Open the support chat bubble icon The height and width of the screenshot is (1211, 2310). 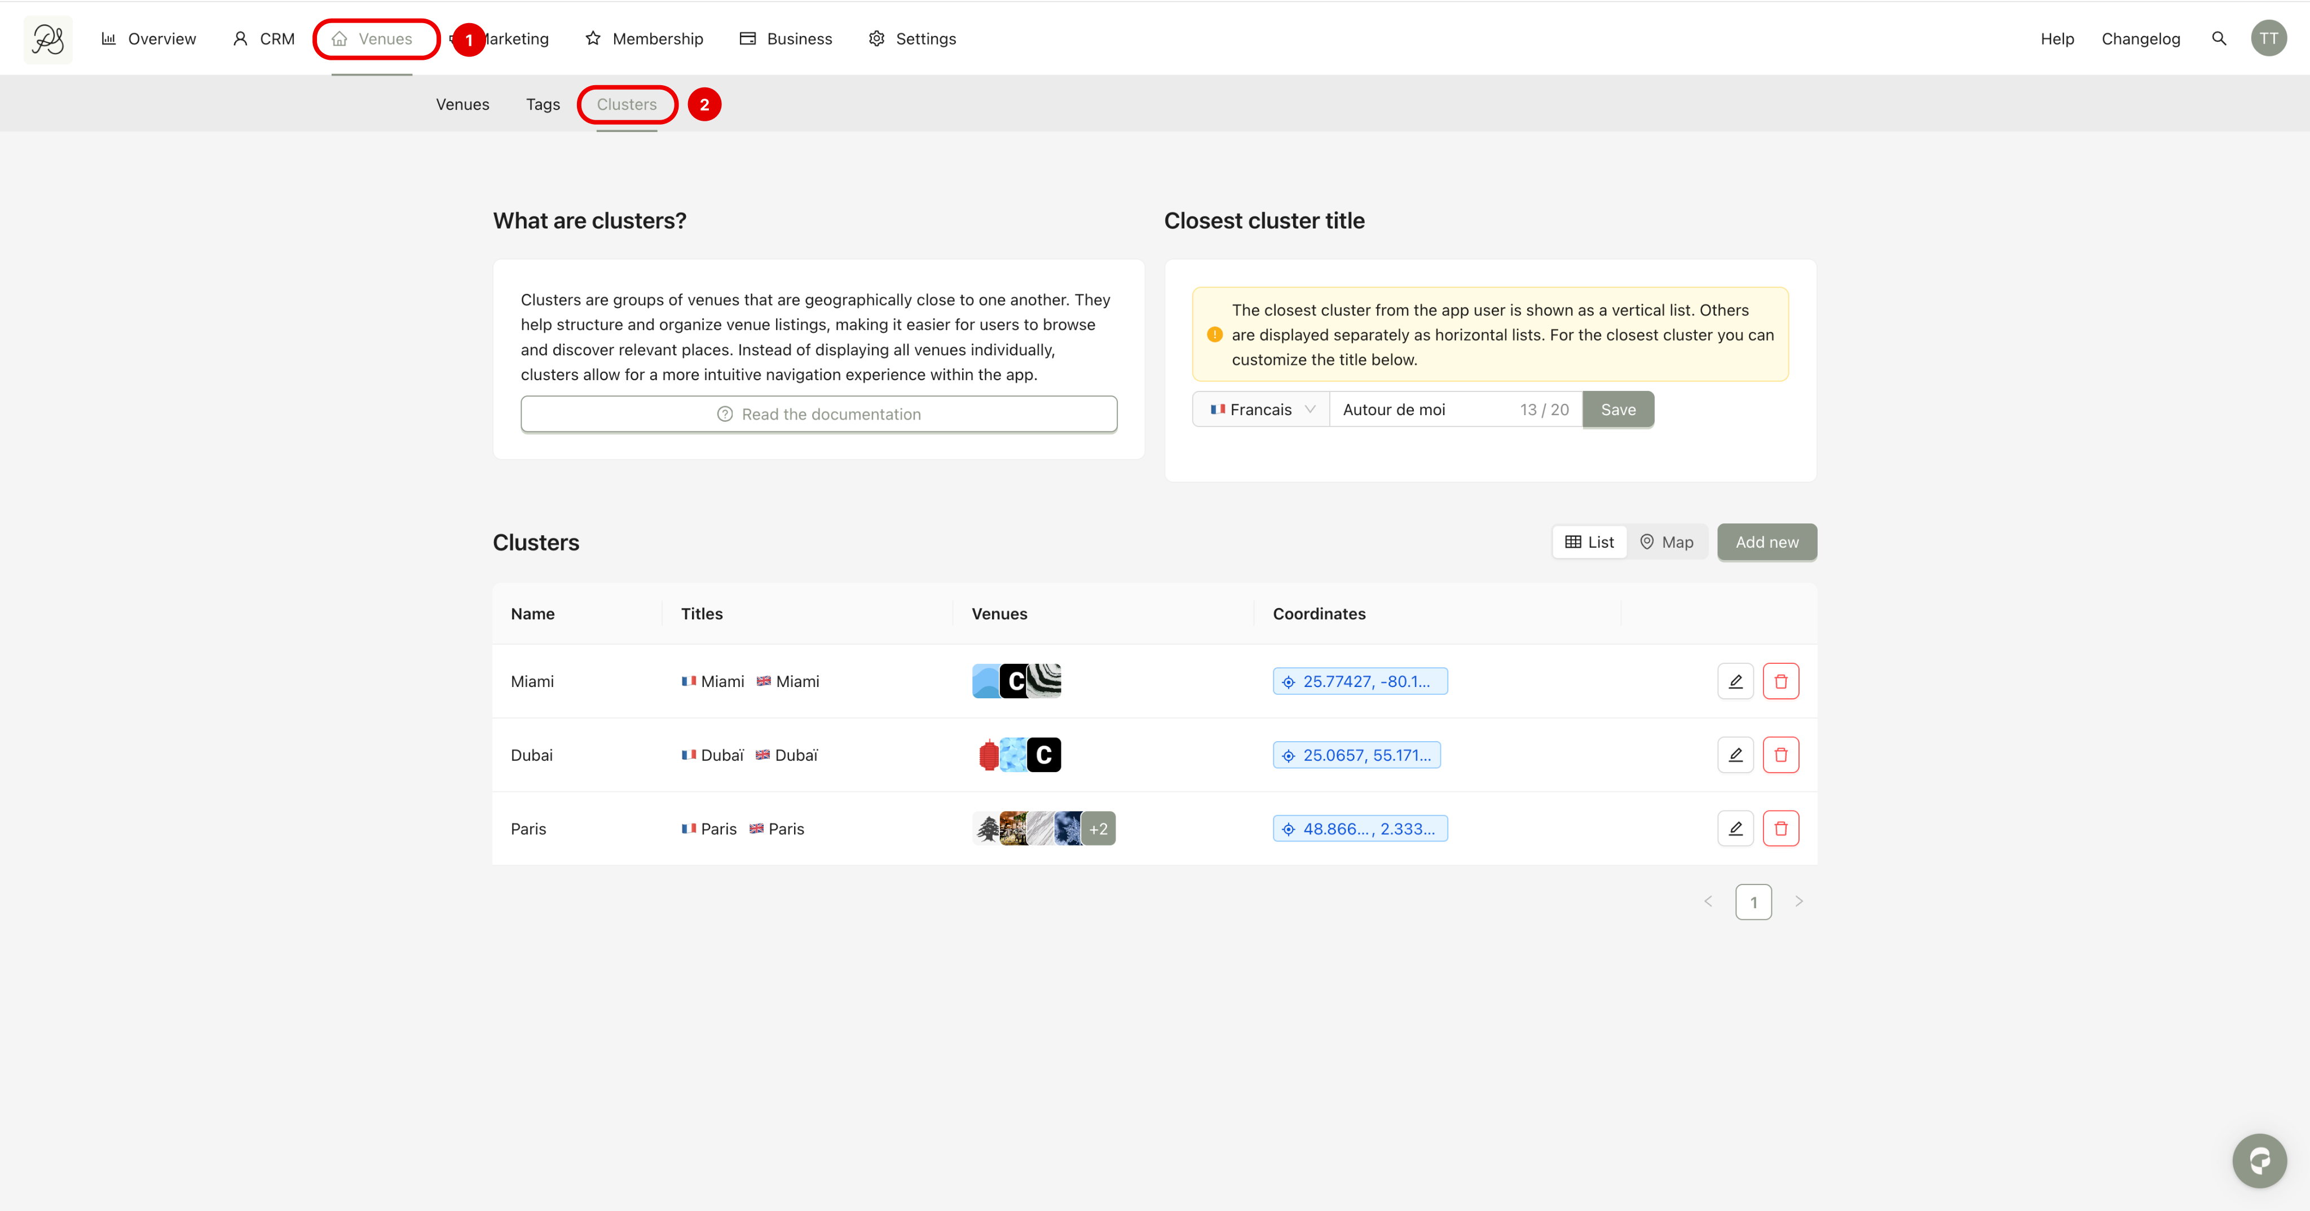2259,1161
